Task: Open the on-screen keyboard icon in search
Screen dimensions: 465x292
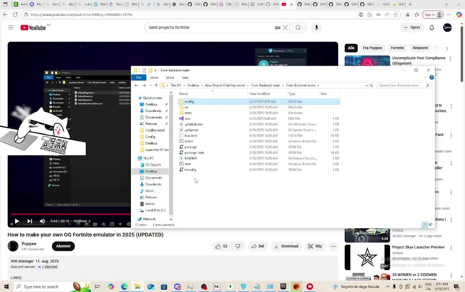Action: point(278,28)
